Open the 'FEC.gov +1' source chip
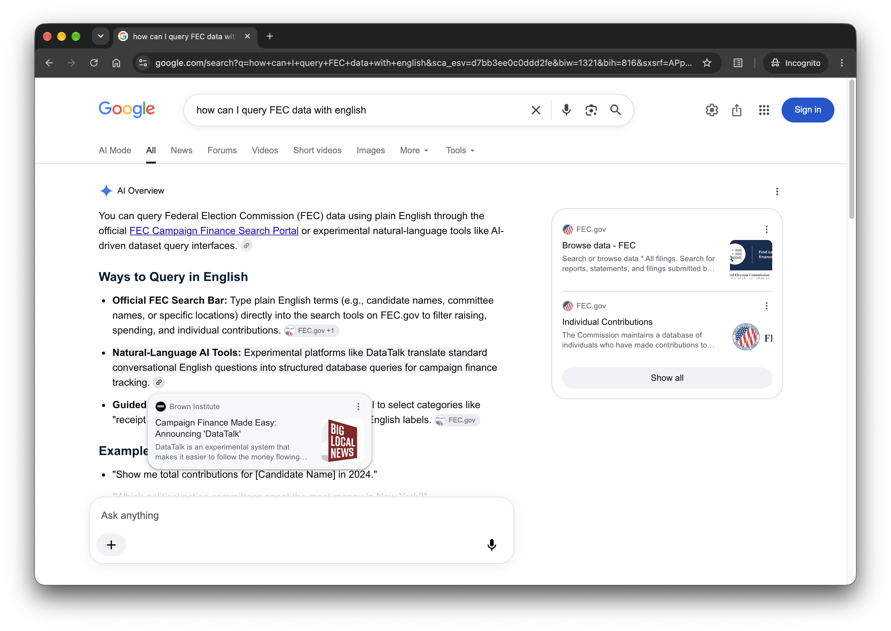891x631 pixels. coord(312,331)
